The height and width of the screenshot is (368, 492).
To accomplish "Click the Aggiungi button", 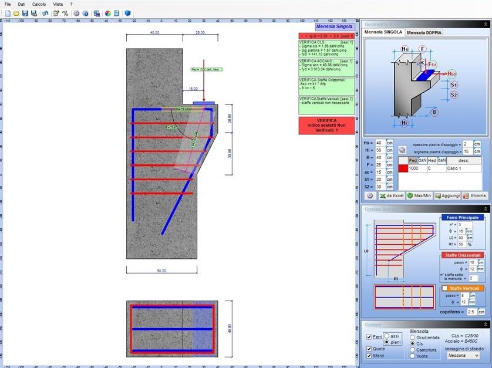I will tap(446, 195).
